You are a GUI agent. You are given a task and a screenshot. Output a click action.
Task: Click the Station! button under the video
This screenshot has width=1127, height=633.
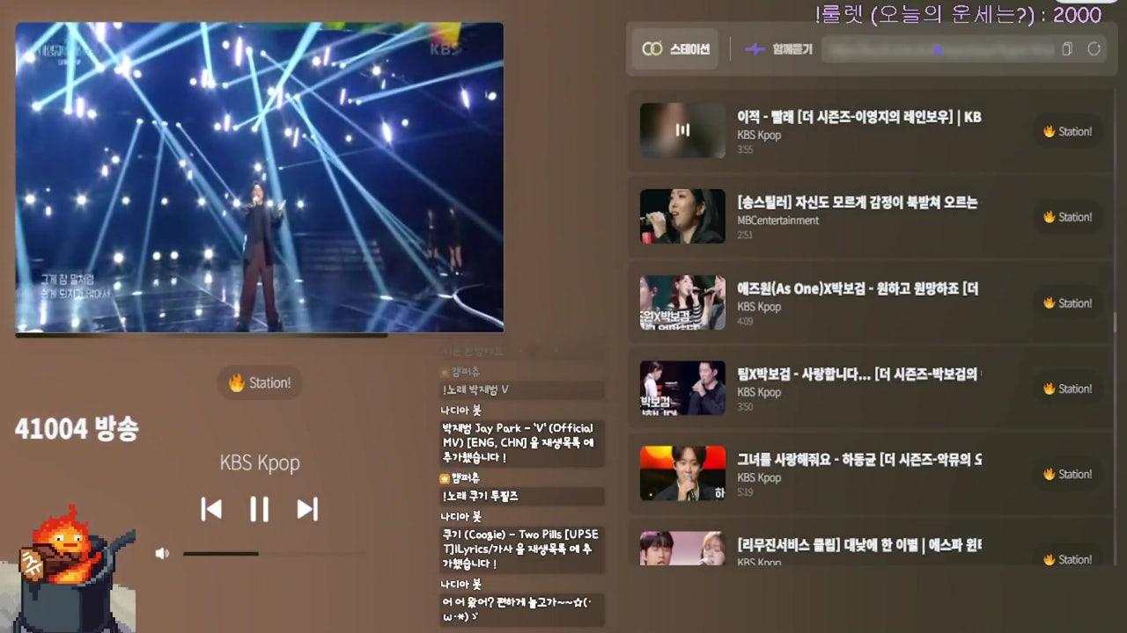pyautogui.click(x=260, y=382)
